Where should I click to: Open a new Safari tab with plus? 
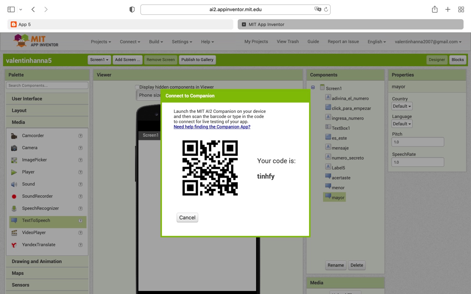448,10
